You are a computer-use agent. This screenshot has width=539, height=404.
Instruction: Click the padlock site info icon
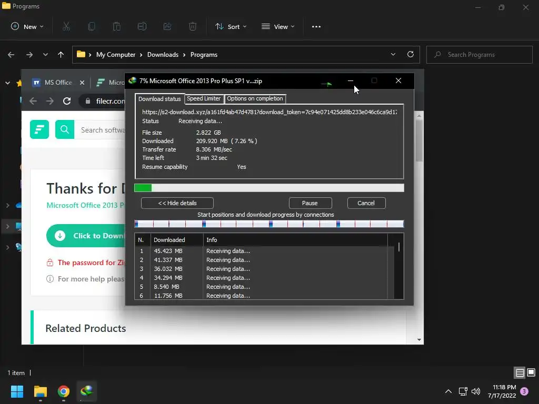pyautogui.click(x=88, y=101)
